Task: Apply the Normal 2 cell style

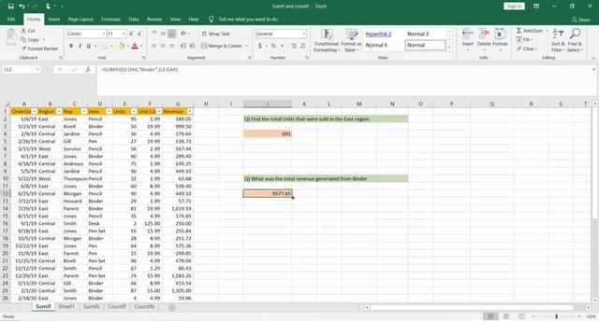Action: [x=418, y=34]
